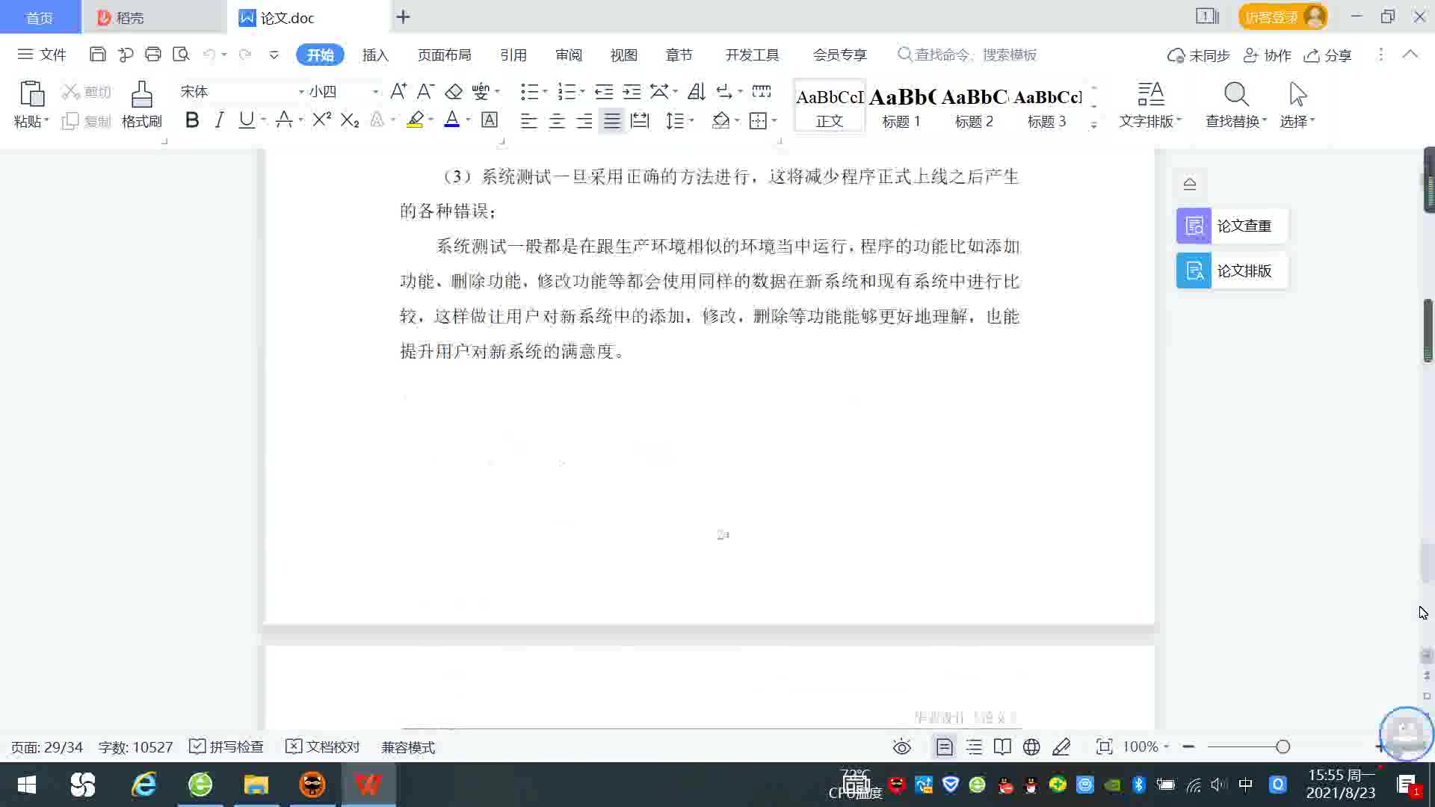Click eye protection mode icon in status bar
The width and height of the screenshot is (1435, 807).
coord(902,747)
